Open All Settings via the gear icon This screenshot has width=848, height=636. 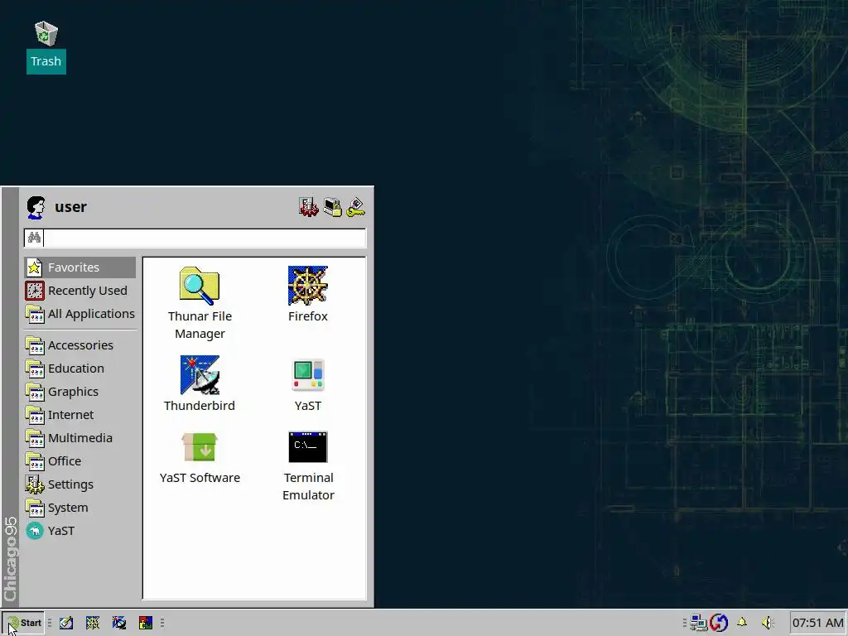308,207
